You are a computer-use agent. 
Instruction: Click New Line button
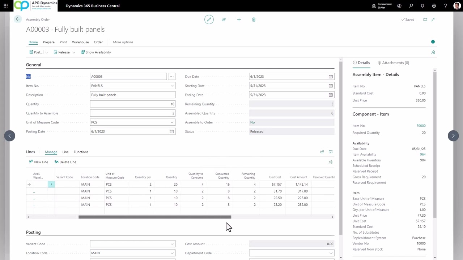click(x=38, y=162)
